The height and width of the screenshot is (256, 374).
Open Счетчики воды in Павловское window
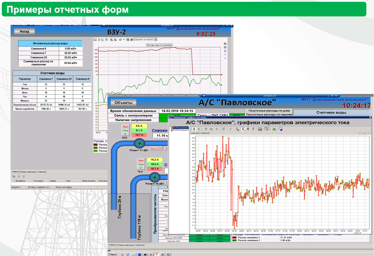(x=331, y=113)
